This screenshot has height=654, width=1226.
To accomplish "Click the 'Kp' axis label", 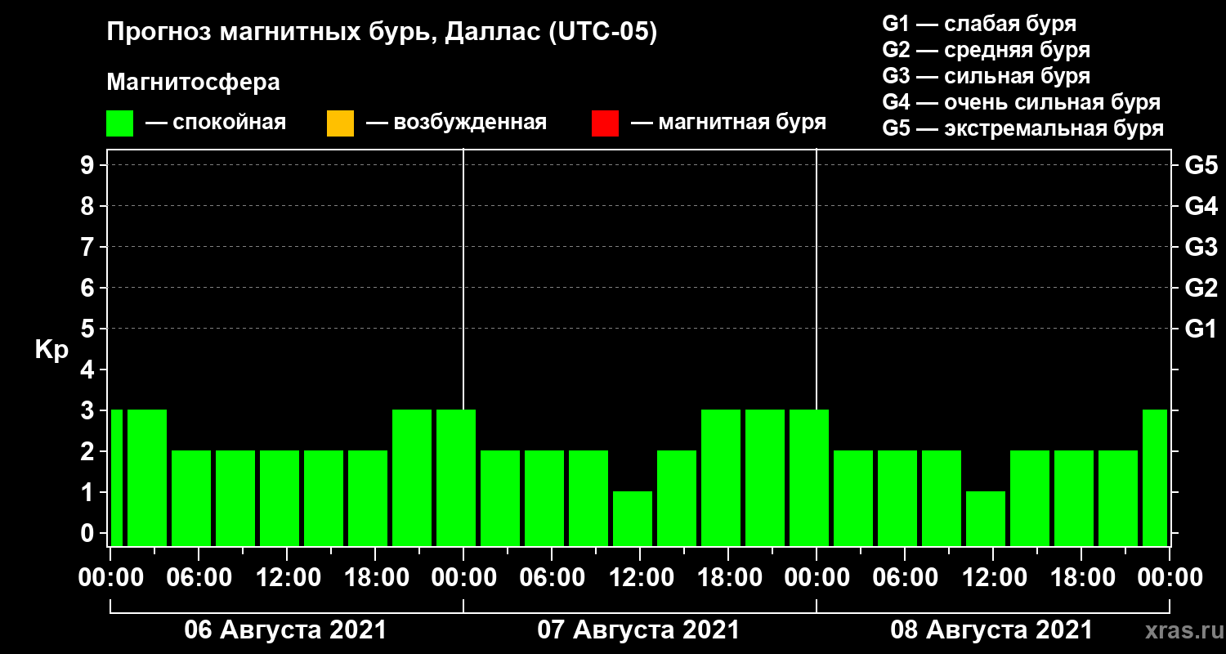I will [x=51, y=349].
